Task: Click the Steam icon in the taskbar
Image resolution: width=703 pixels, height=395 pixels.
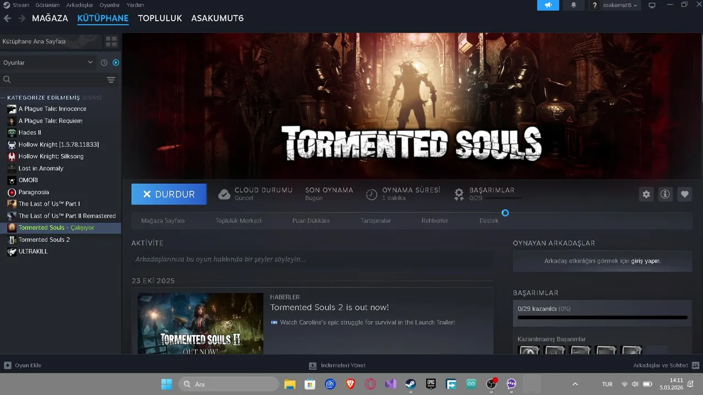Action: pos(411,384)
